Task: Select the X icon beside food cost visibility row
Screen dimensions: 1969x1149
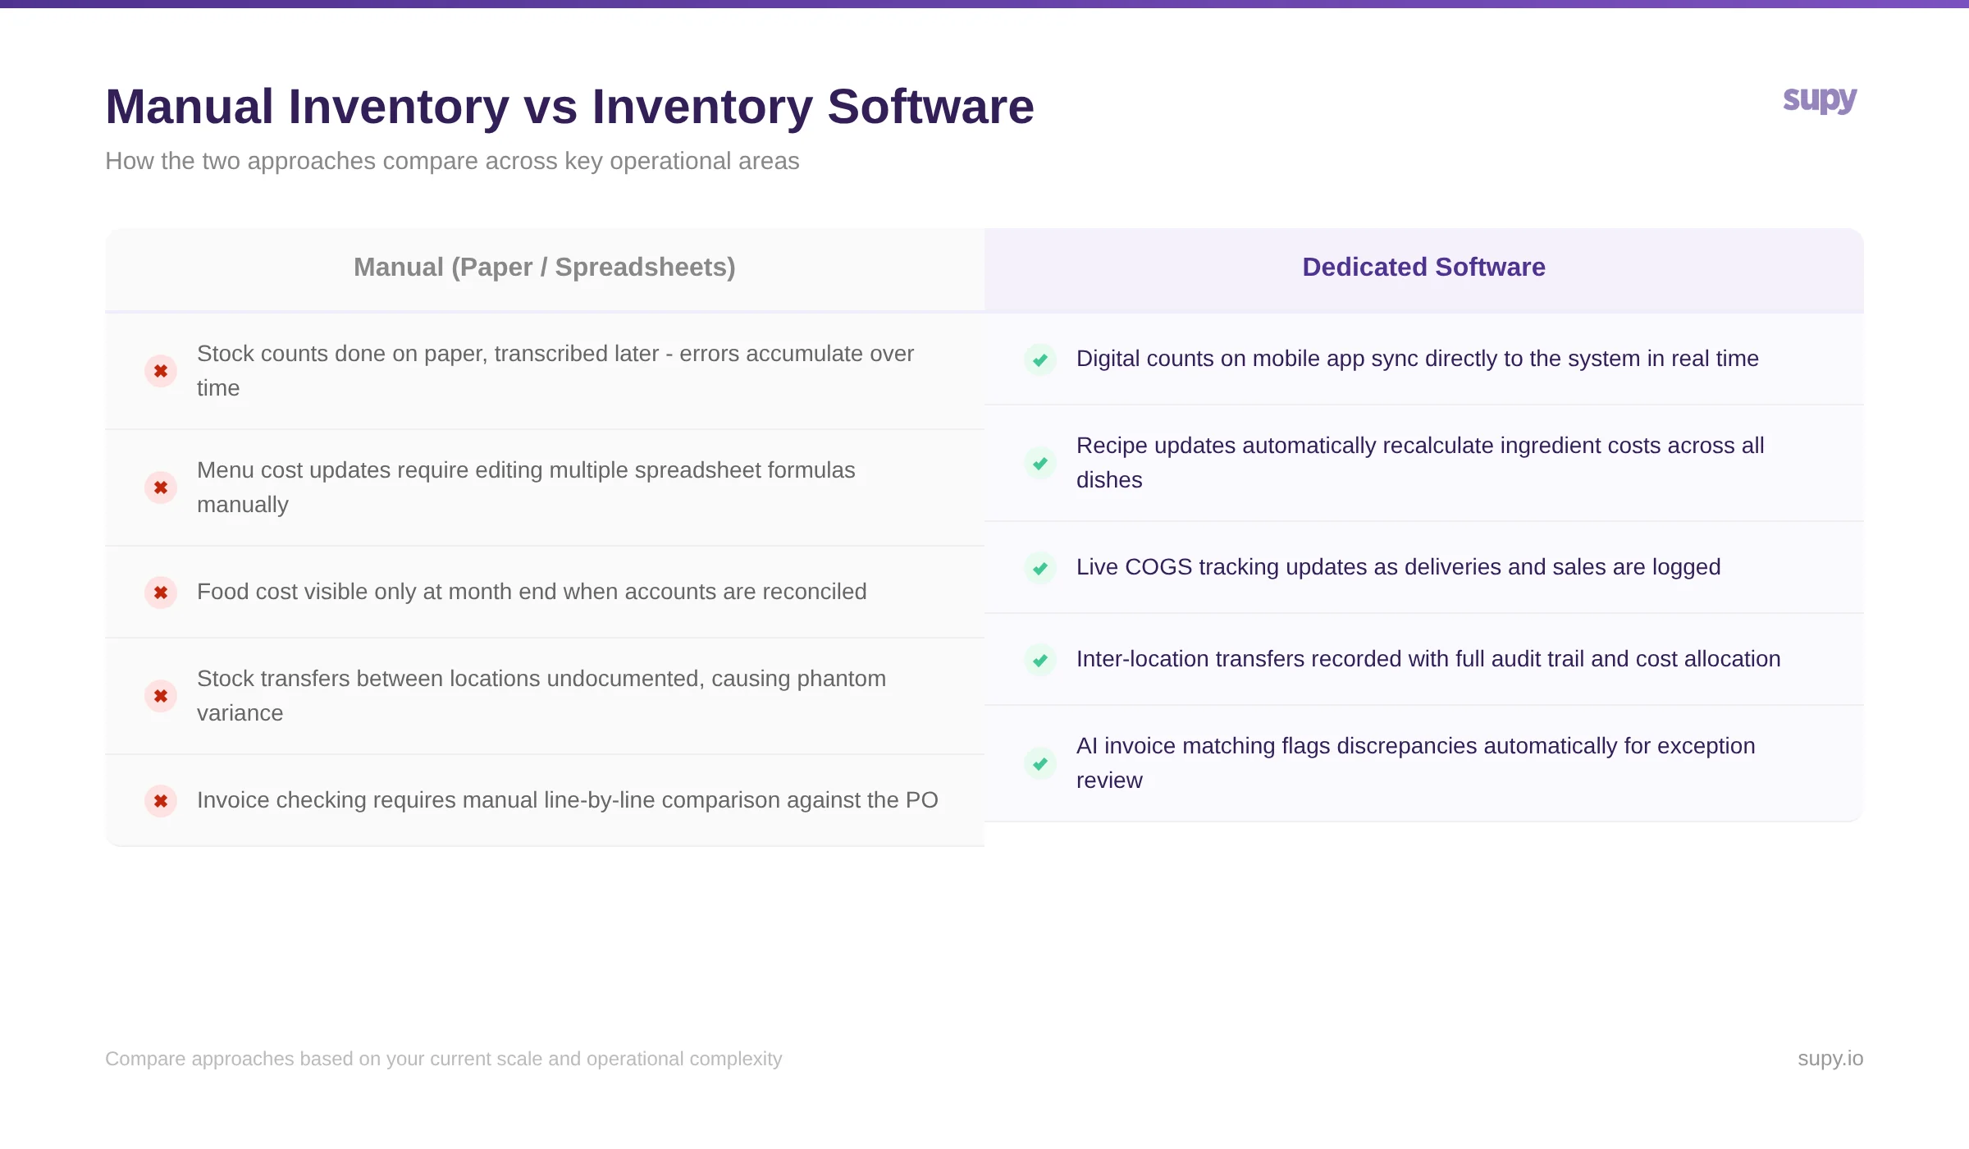Action: (x=161, y=592)
